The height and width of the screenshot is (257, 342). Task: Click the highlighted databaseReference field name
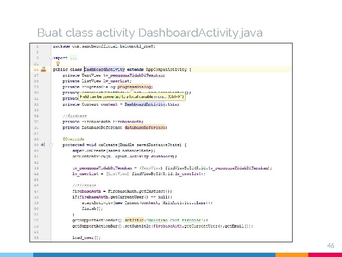(x=145, y=128)
